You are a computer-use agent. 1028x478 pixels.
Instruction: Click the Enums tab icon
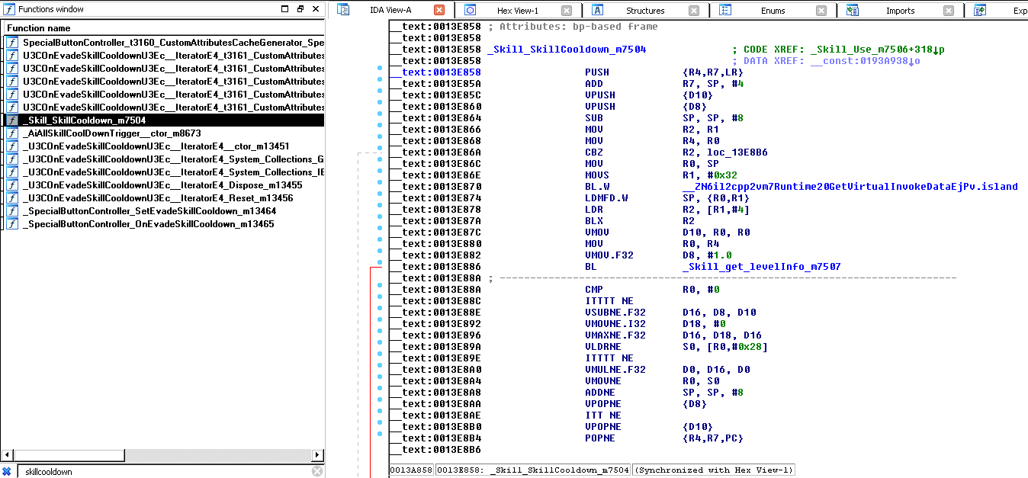point(726,10)
